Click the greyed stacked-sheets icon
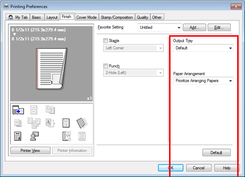The width and height of the screenshot is (245, 177). 18,123
